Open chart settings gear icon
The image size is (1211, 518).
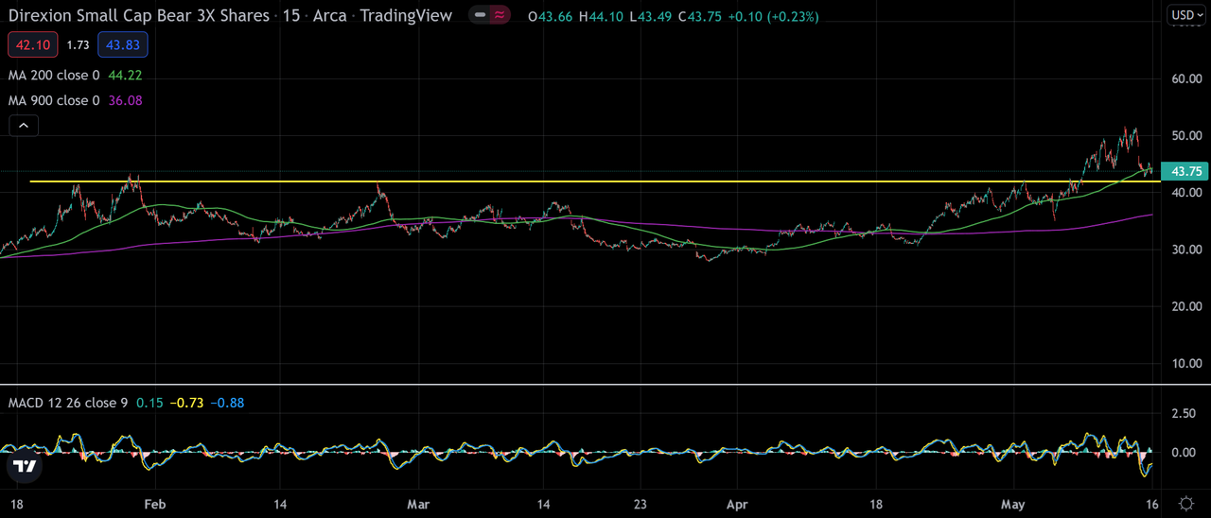[1186, 503]
